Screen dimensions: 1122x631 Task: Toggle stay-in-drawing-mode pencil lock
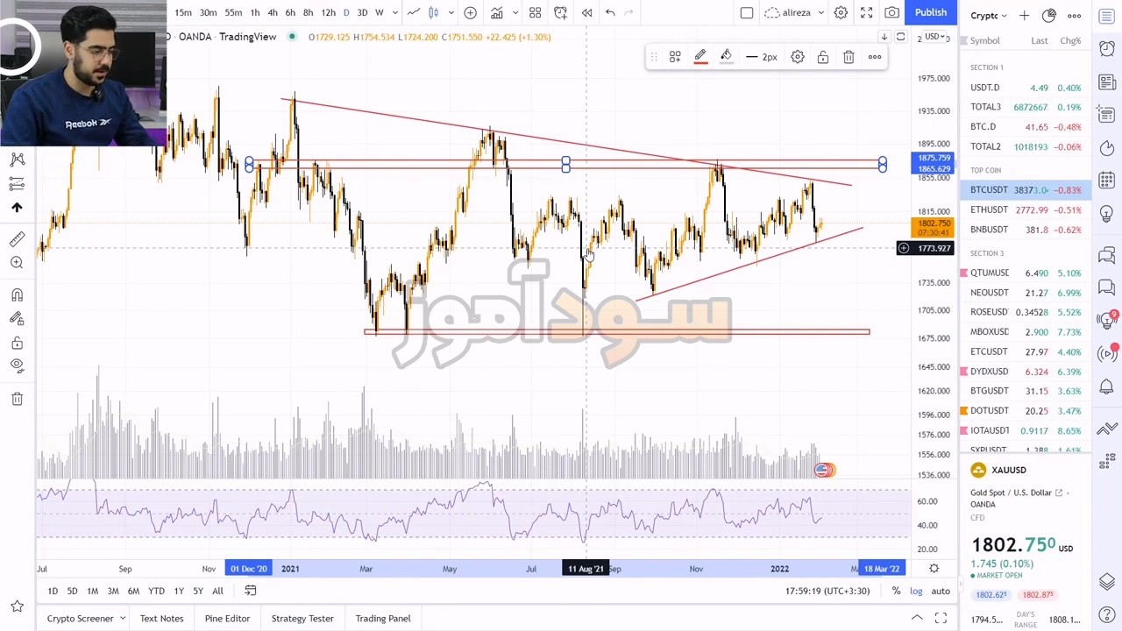[17, 319]
